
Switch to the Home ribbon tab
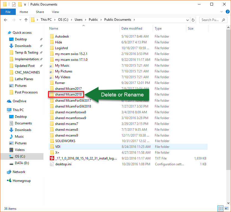(x=24, y=12)
